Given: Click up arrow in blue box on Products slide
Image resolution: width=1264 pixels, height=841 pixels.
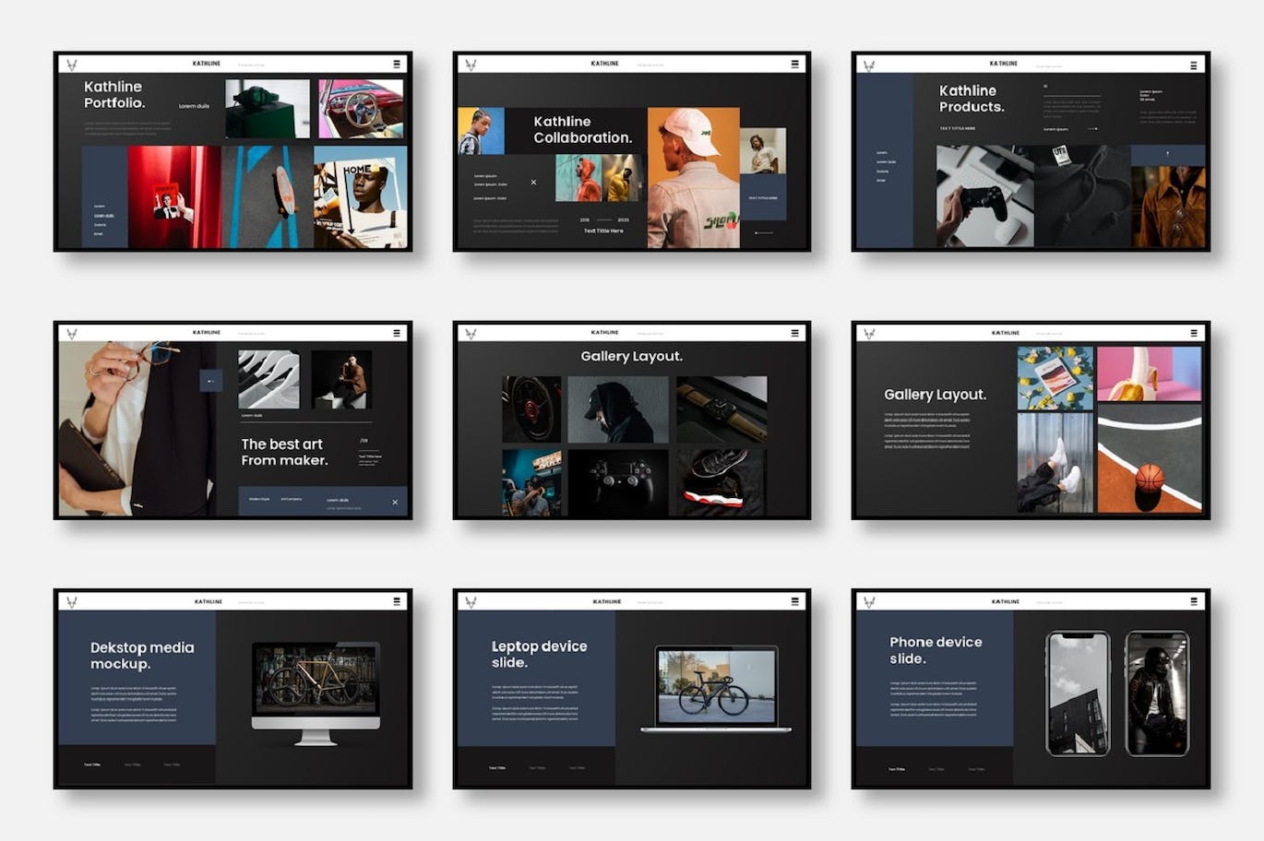Looking at the screenshot, I should pos(1167,154).
